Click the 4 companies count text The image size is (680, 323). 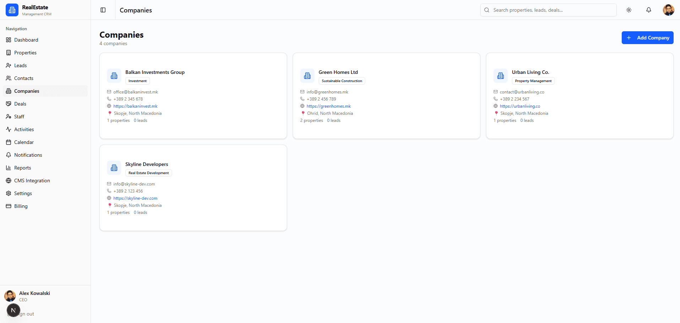[113, 43]
